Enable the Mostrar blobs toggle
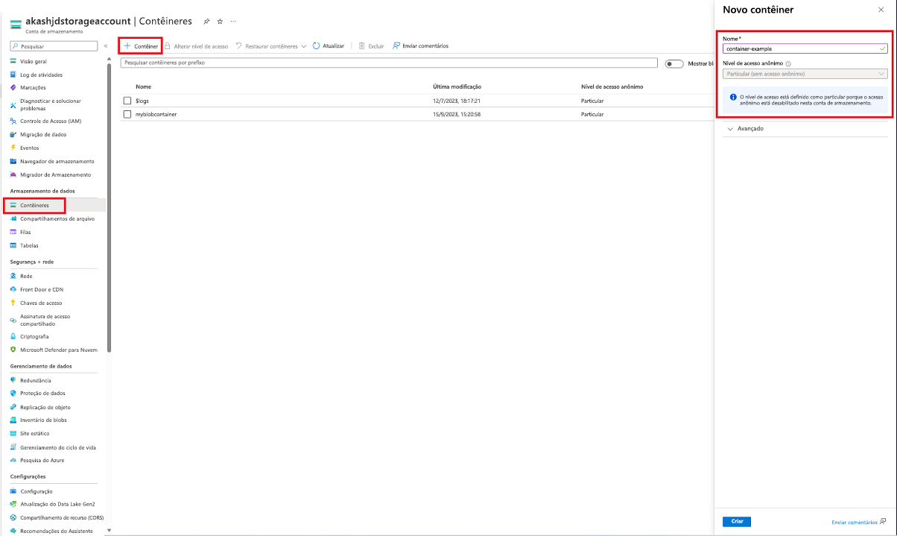Viewport: 897px width, 536px height. pyautogui.click(x=673, y=64)
